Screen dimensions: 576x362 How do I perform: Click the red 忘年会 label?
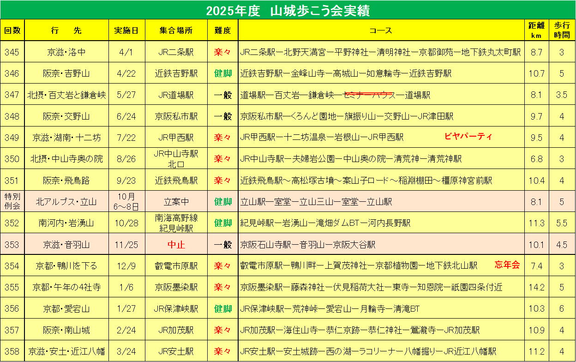click(x=507, y=265)
